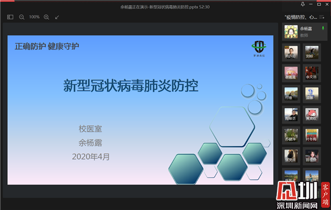This screenshot has width=331, height=210.
Task: Collapse the participant list panel icon
Action: (322, 17)
